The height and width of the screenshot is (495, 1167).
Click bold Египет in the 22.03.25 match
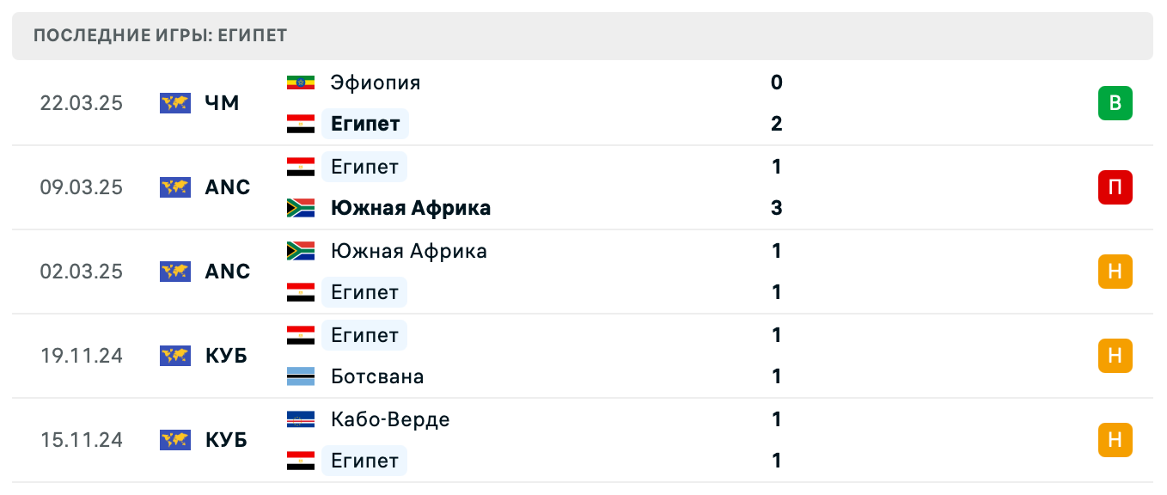click(365, 124)
